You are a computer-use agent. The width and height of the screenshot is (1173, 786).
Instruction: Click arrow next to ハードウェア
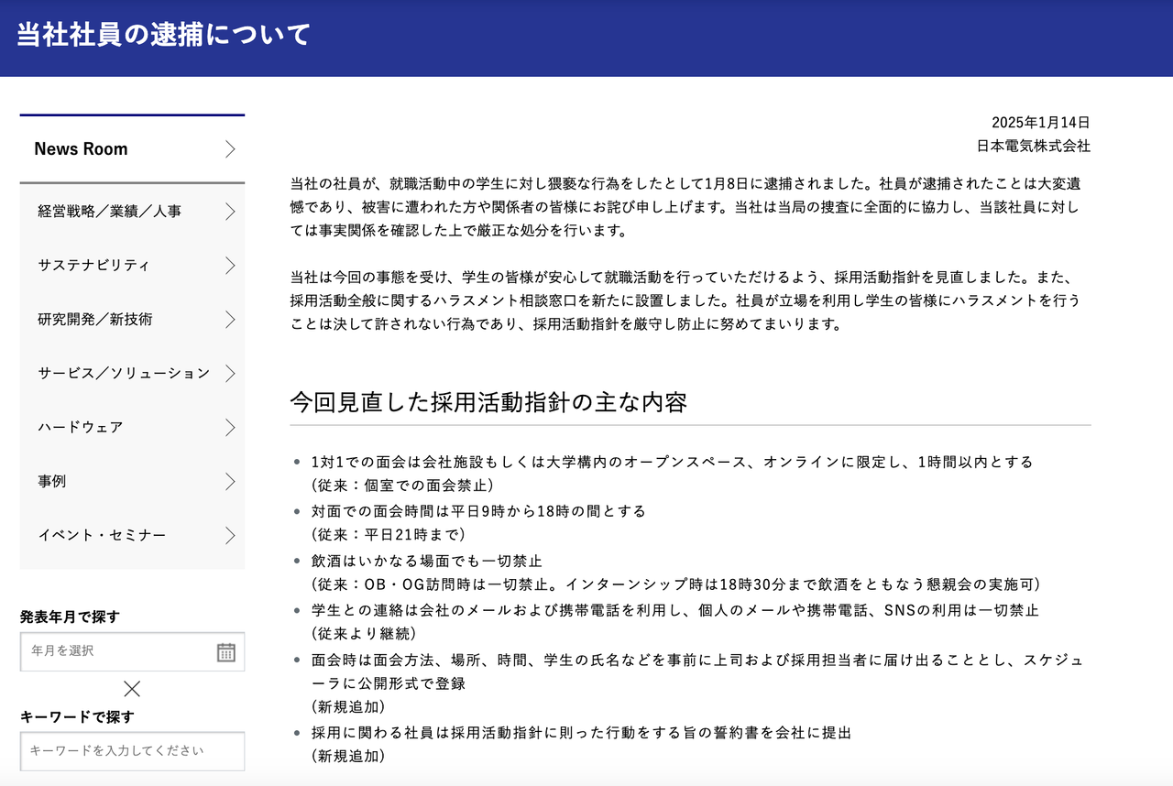(230, 428)
